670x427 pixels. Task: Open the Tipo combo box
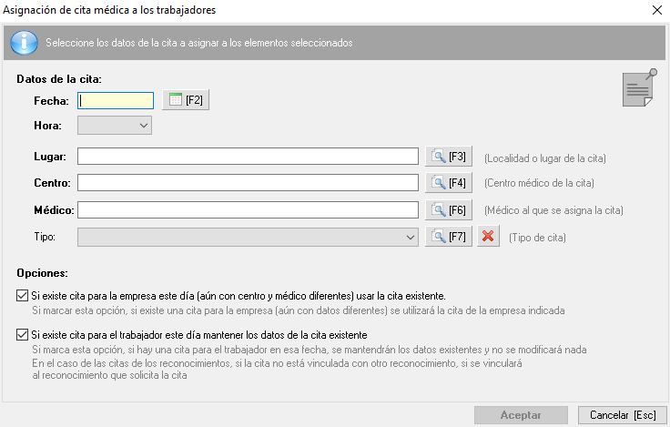[248, 238]
